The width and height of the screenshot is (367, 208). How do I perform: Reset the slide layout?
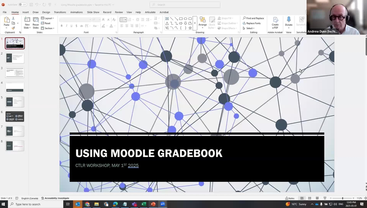(46, 23)
